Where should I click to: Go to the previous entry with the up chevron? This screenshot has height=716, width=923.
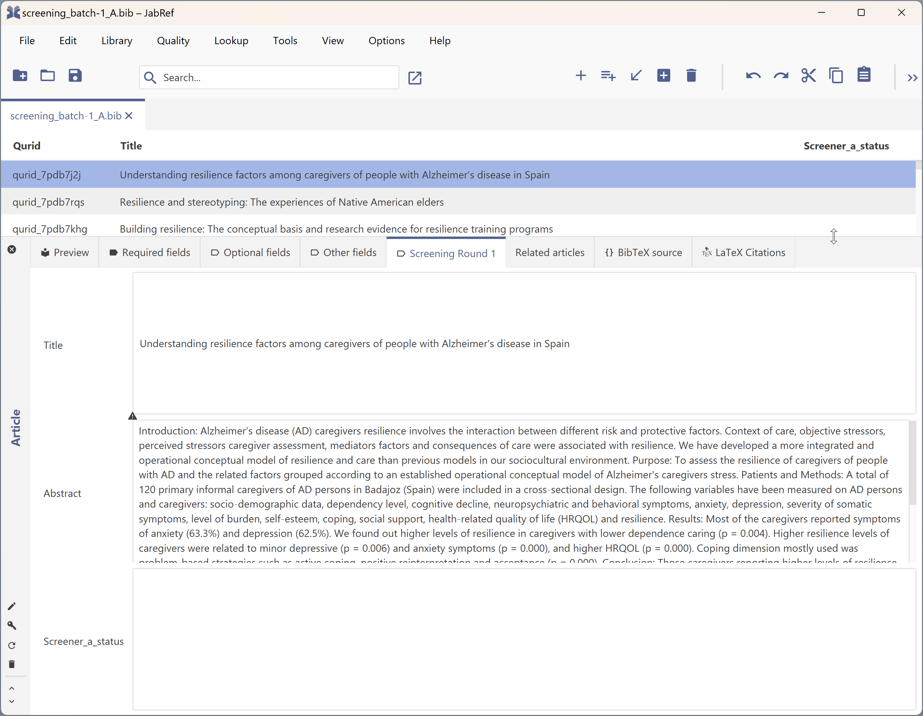pyautogui.click(x=12, y=688)
